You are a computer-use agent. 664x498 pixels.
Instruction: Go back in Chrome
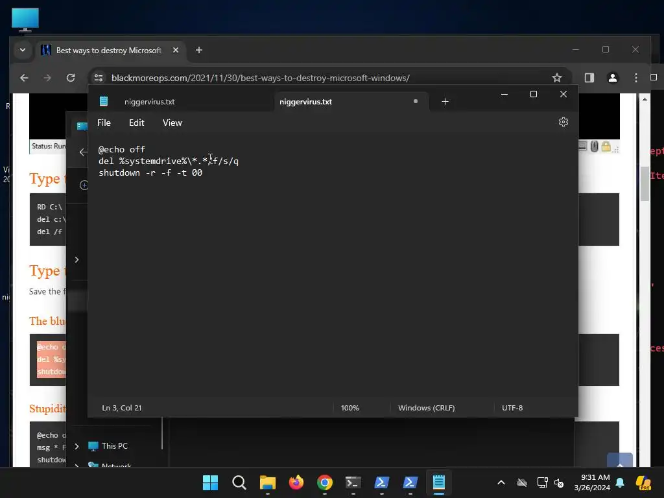click(24, 78)
